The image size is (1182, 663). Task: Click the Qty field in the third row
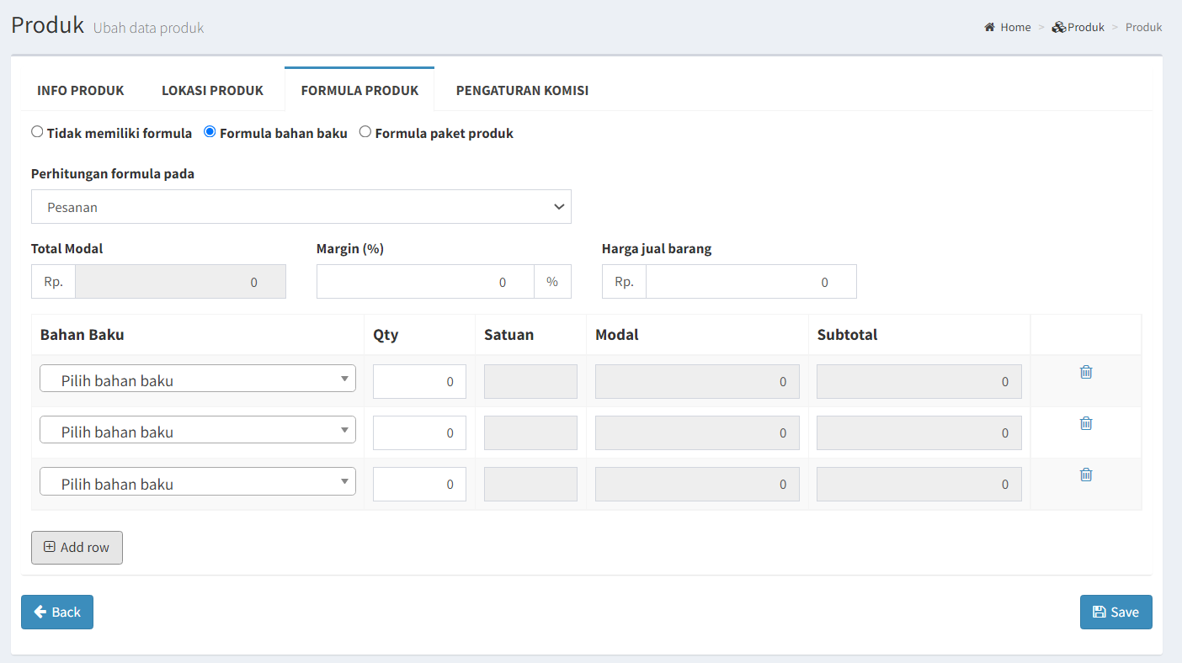419,484
